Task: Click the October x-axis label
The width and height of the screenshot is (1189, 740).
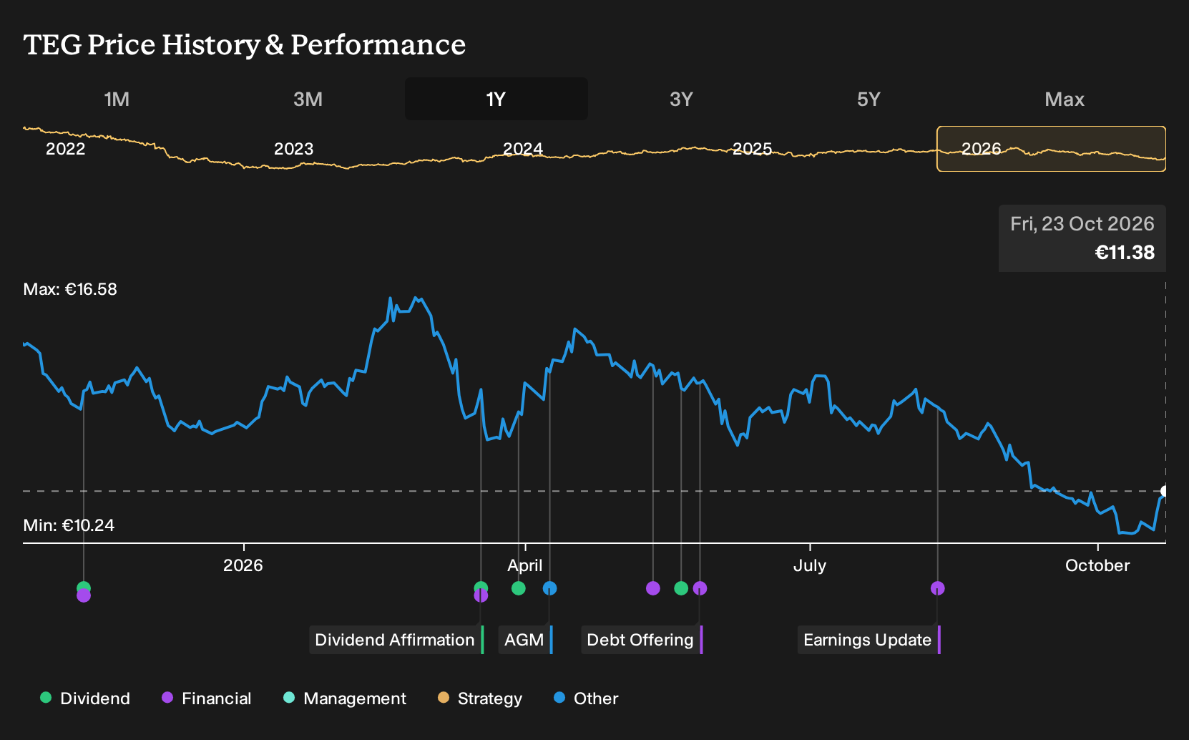Action: pyautogui.click(x=1097, y=565)
